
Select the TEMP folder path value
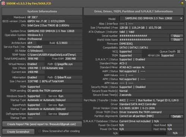52,55
